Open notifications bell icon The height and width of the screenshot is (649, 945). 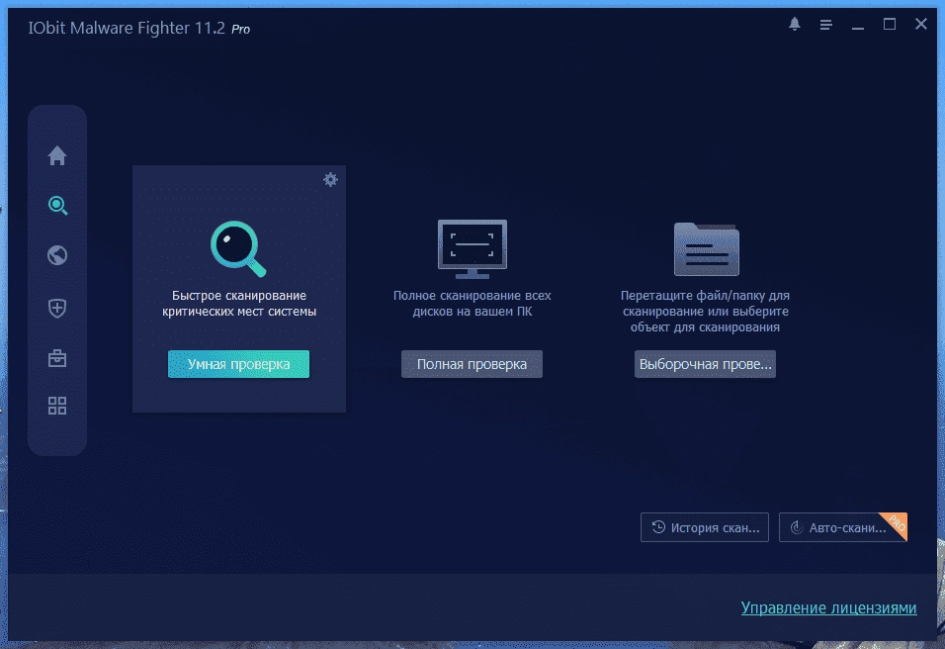coord(795,24)
